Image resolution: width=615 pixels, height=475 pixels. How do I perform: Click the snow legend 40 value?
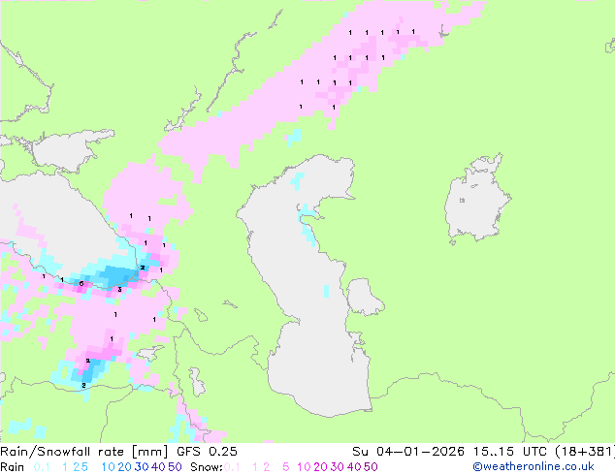pos(354,467)
